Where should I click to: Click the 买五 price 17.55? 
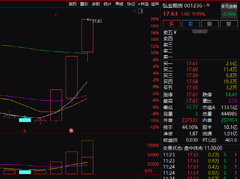(x=192, y=88)
